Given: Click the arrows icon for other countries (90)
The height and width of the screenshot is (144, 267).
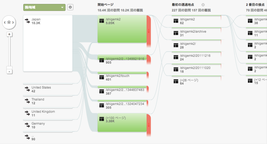Looking at the screenshot, I should (27, 137).
